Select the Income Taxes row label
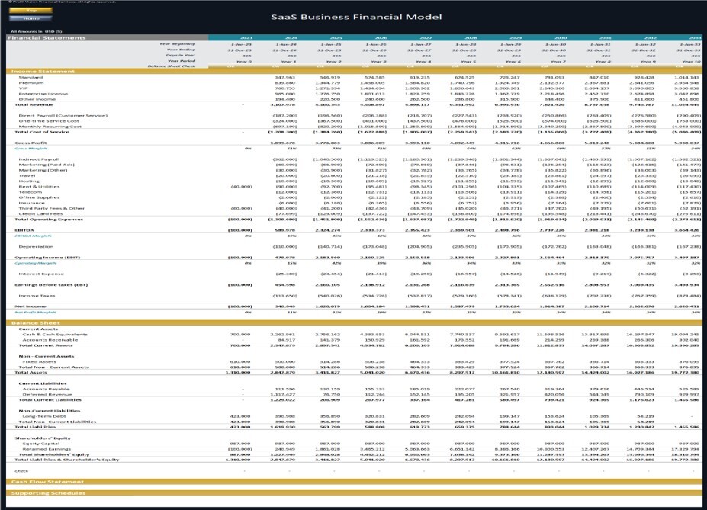 (x=37, y=296)
